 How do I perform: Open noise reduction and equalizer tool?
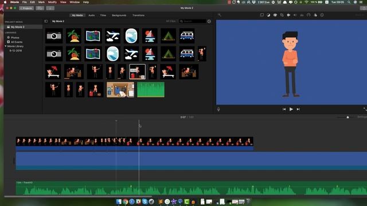click(302, 15)
